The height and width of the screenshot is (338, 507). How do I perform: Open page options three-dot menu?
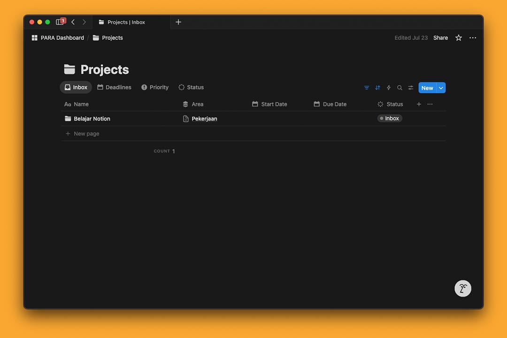tap(472, 38)
